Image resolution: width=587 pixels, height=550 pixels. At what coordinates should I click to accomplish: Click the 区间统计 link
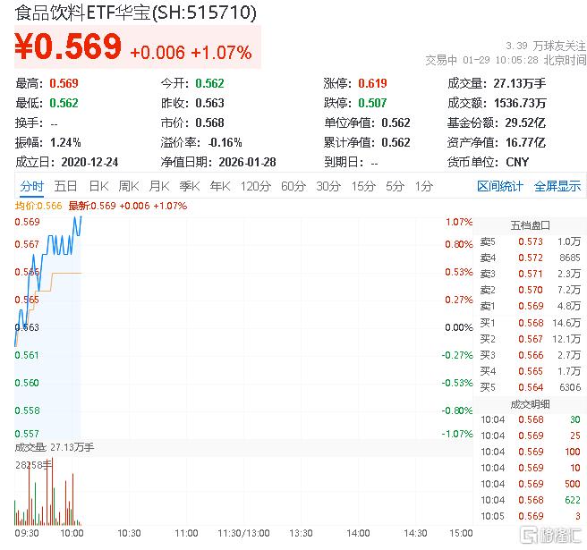[x=500, y=186]
